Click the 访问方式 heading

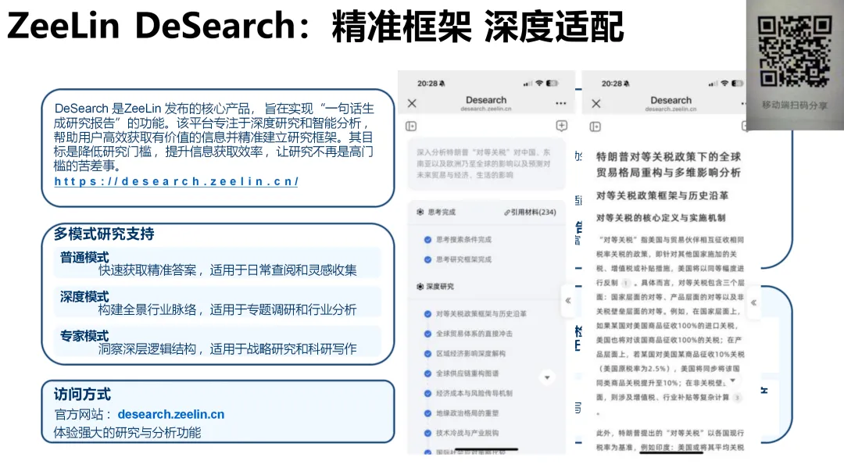(82, 395)
